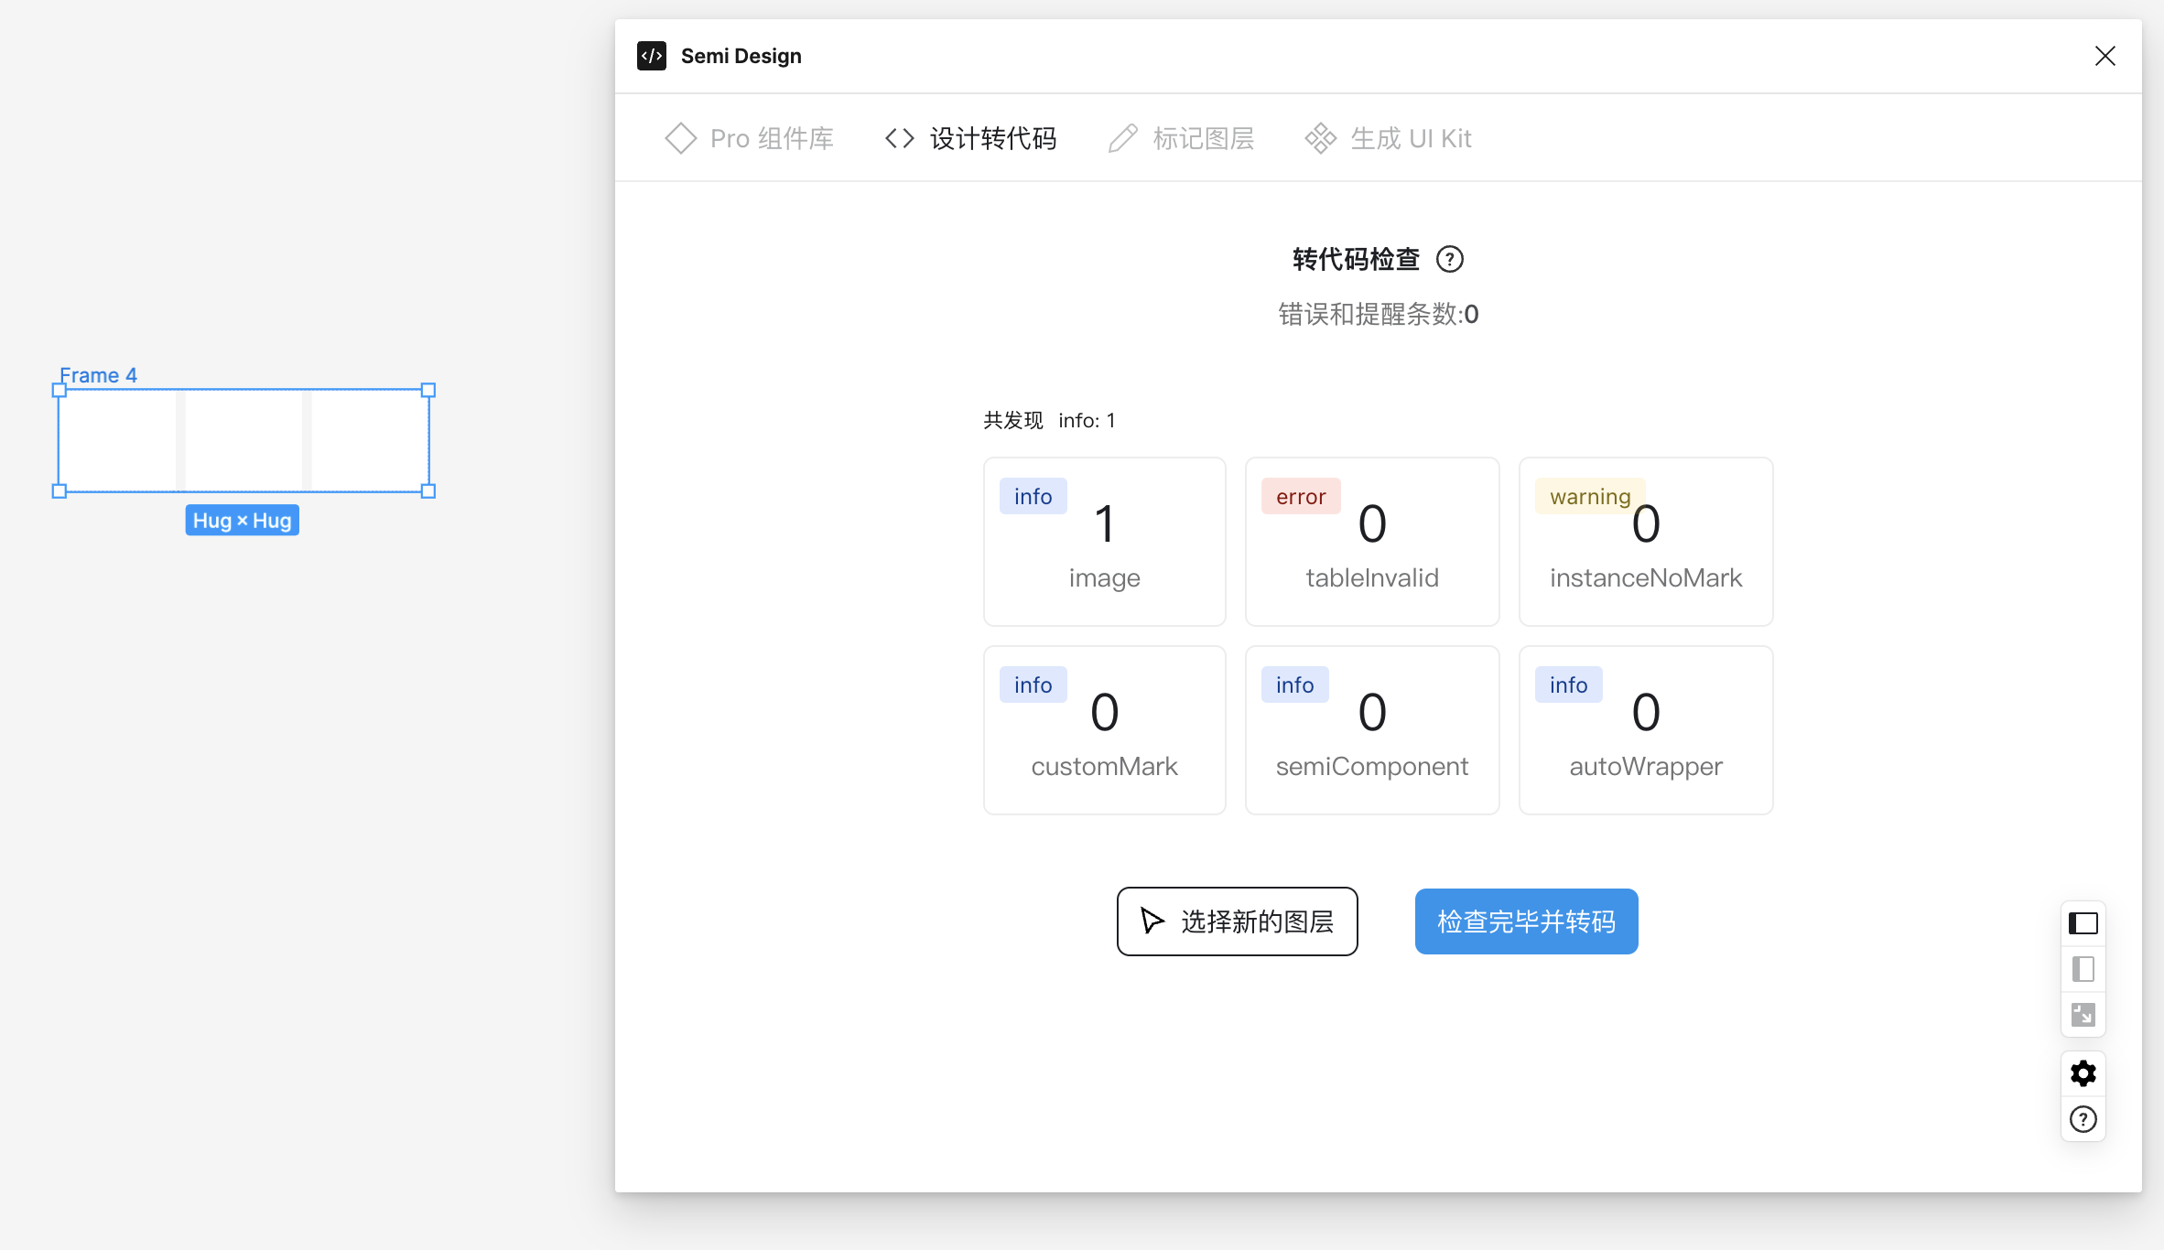Switch to the 设计转代码 tab
Image resolution: width=2164 pixels, height=1250 pixels.
point(970,138)
